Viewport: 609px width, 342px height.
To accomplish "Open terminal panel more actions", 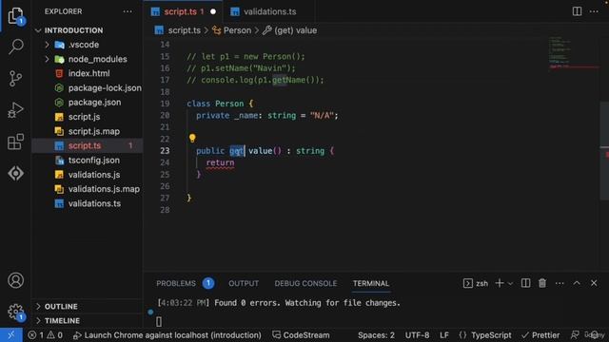I will coord(560,283).
